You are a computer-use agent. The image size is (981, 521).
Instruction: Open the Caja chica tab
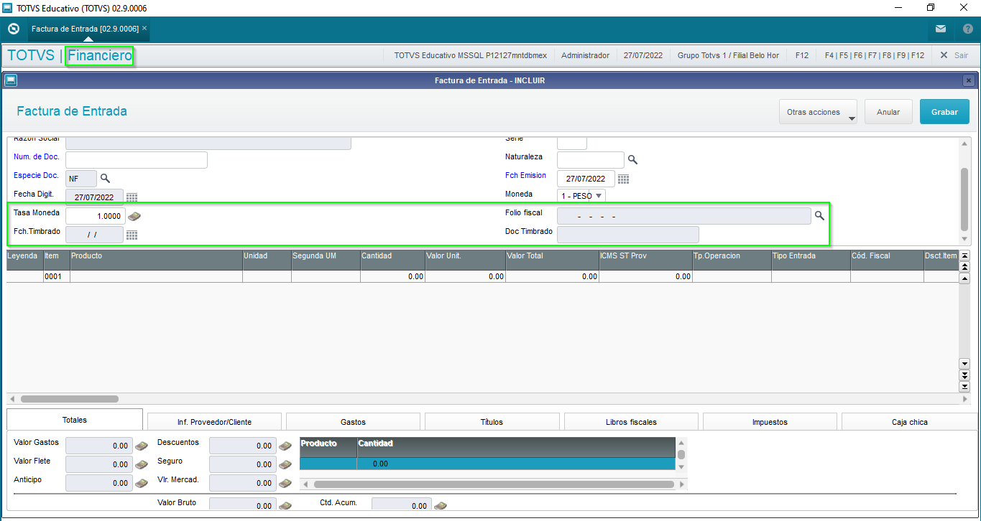coord(909,422)
